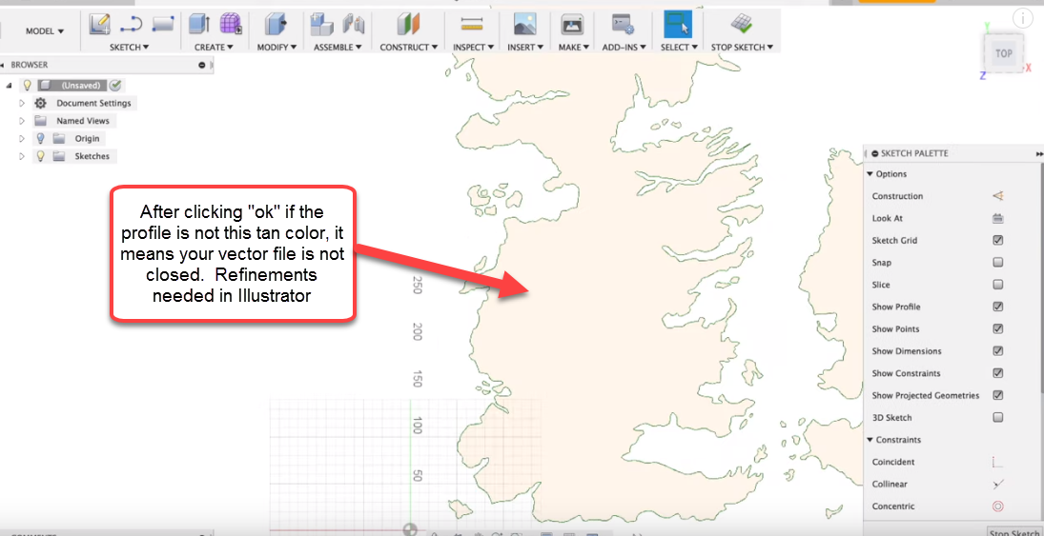This screenshot has height=536, width=1044.
Task: Click the Sketch Palette double-arrow icon
Action: (x=1039, y=153)
